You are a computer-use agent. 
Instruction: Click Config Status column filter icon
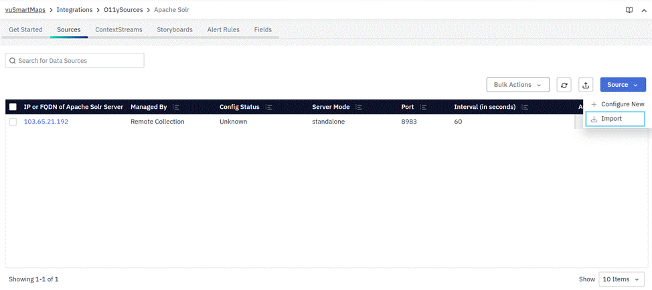(x=268, y=107)
